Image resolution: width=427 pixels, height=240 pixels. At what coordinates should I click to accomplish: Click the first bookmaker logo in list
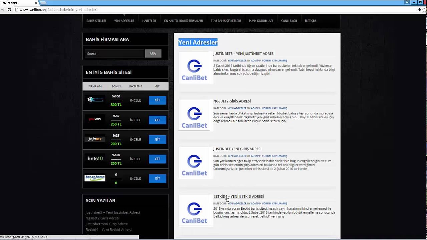(95, 99)
